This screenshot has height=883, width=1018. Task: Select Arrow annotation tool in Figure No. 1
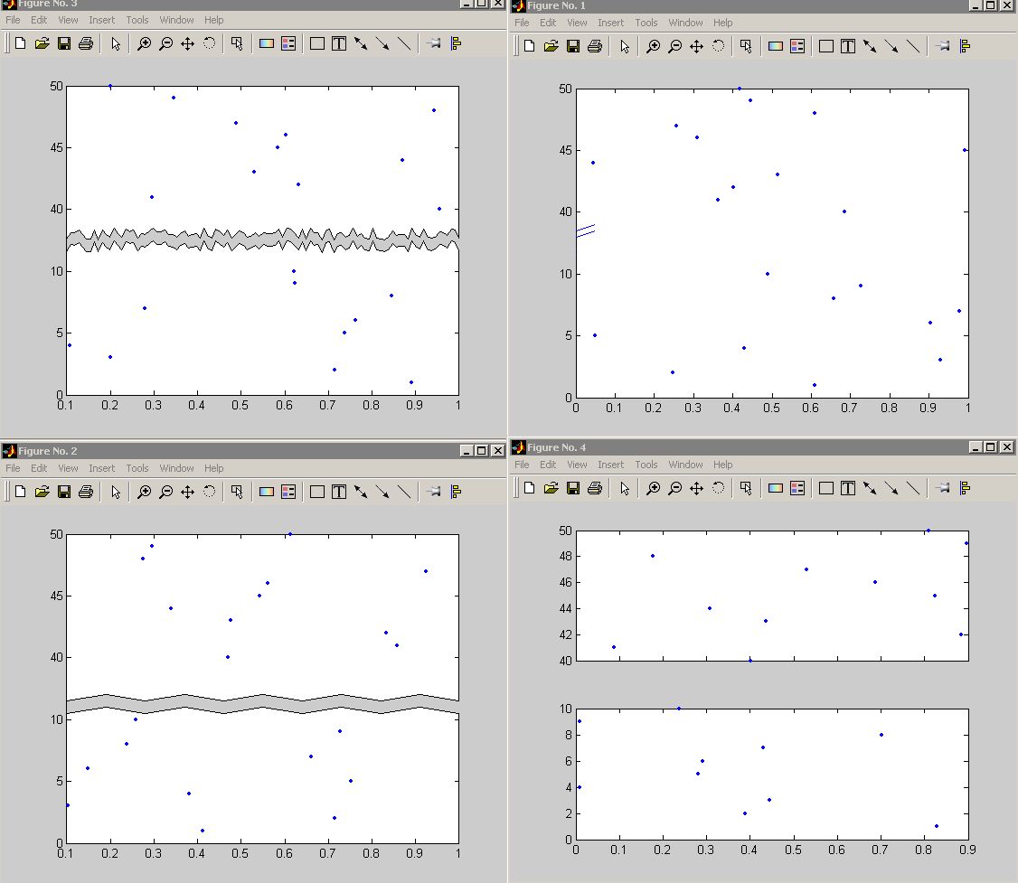[x=891, y=46]
